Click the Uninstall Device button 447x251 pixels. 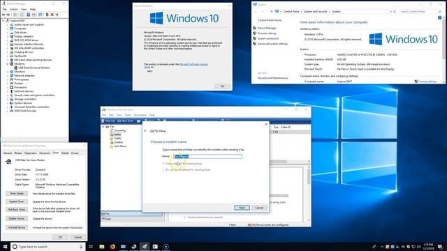coord(17,227)
